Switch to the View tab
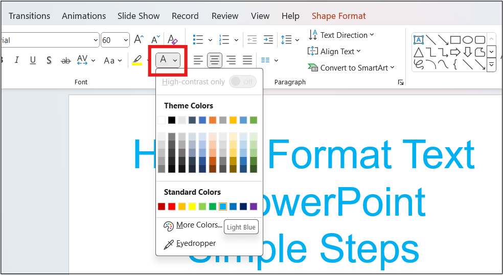 click(x=260, y=16)
